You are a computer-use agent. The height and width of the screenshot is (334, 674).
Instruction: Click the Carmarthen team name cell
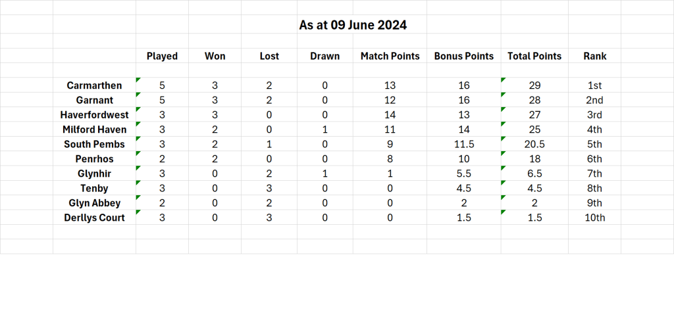94,85
